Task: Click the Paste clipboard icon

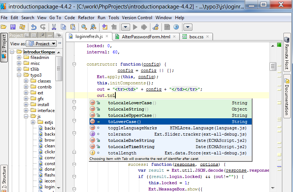Action: pyautogui.click(x=73, y=27)
